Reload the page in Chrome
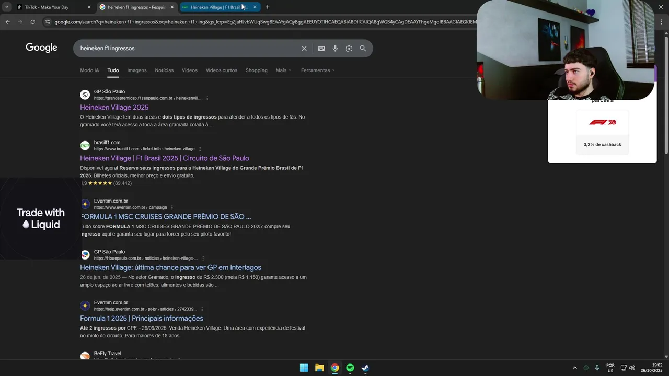The width and height of the screenshot is (669, 376). [x=32, y=22]
